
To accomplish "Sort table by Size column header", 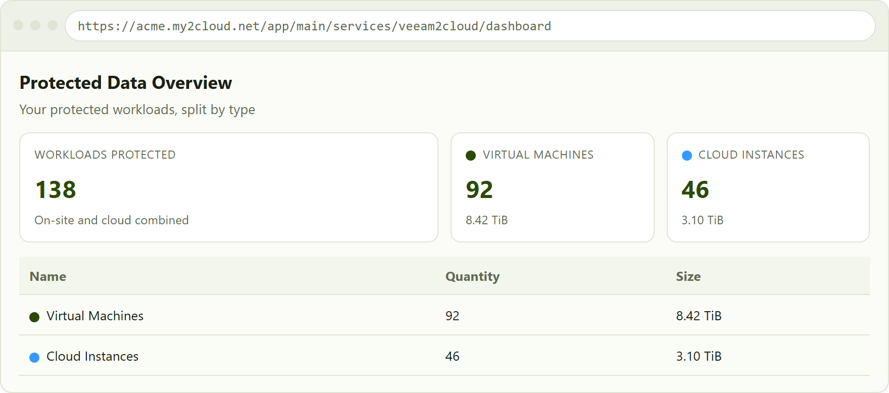I will pos(688,276).
